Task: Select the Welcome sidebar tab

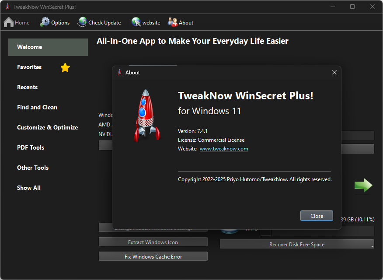Action: (48, 47)
